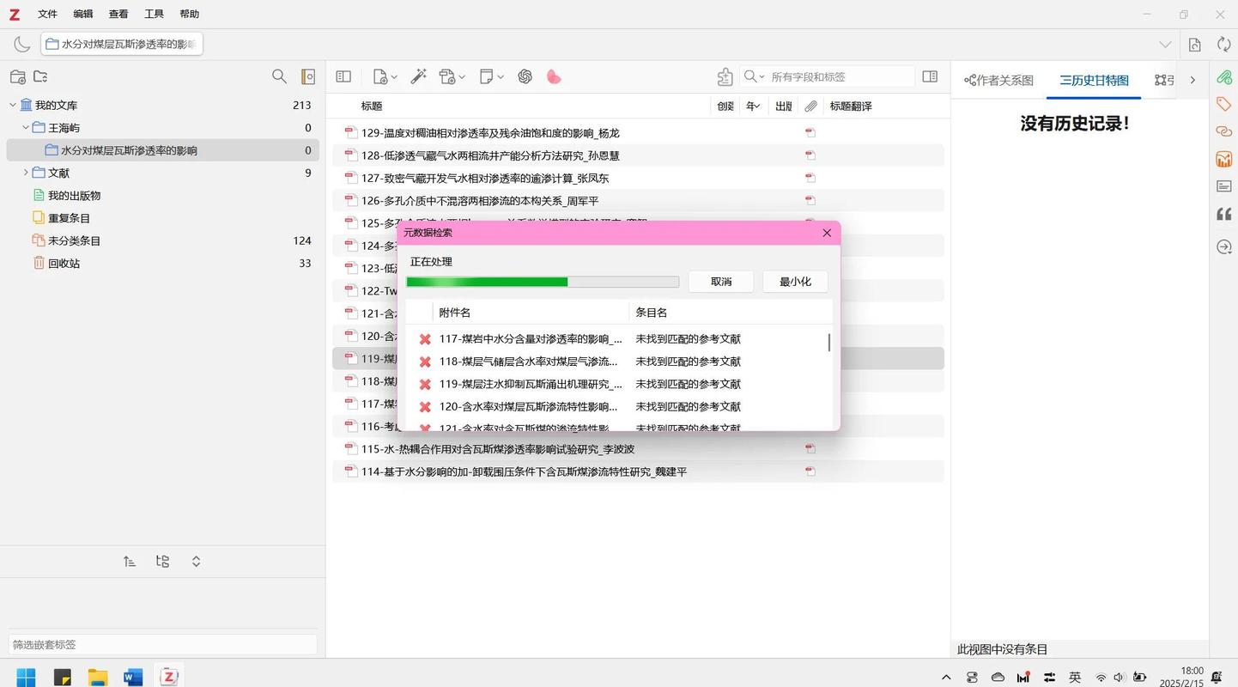Switch to the 作者关系图 tab
Viewport: 1238px width, 687px height.
(x=998, y=80)
